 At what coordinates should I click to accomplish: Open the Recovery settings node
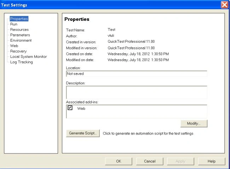[x=18, y=51]
